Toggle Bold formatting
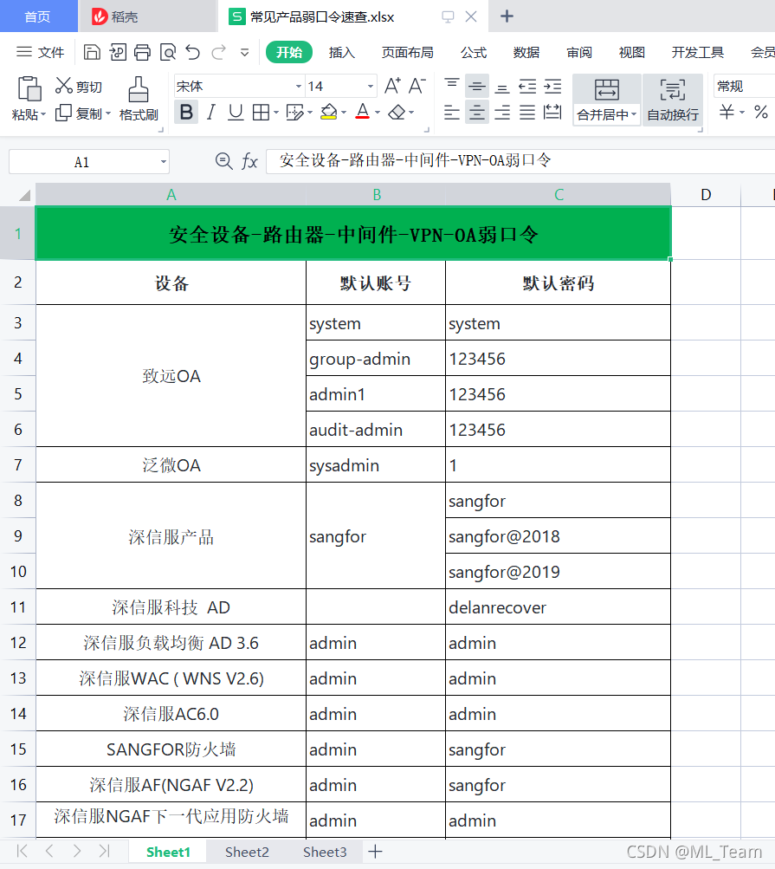This screenshot has width=775, height=869. (187, 112)
